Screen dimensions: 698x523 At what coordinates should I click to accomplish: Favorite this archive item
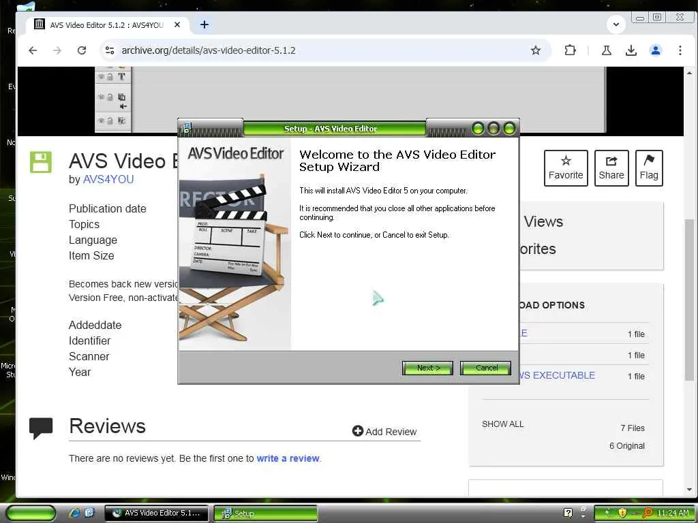pos(566,168)
